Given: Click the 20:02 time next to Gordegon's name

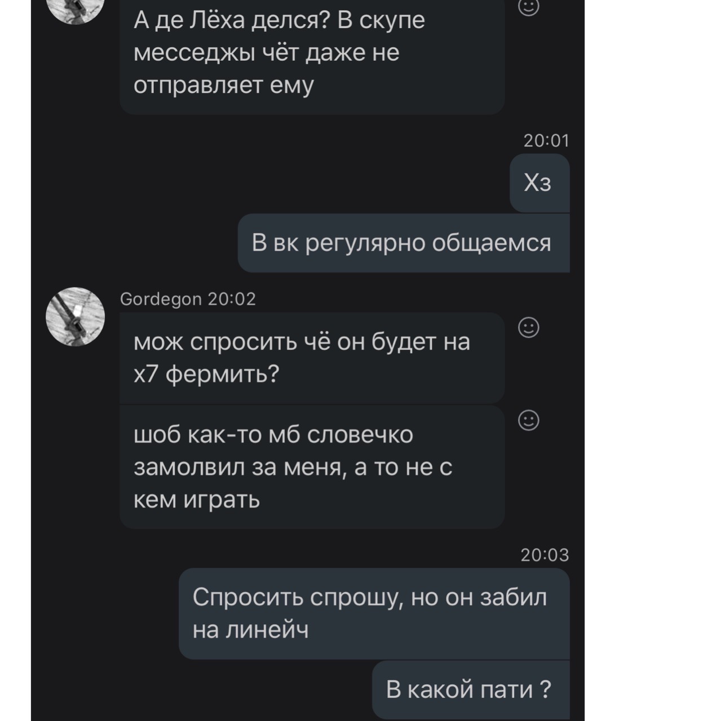Looking at the screenshot, I should (x=233, y=299).
